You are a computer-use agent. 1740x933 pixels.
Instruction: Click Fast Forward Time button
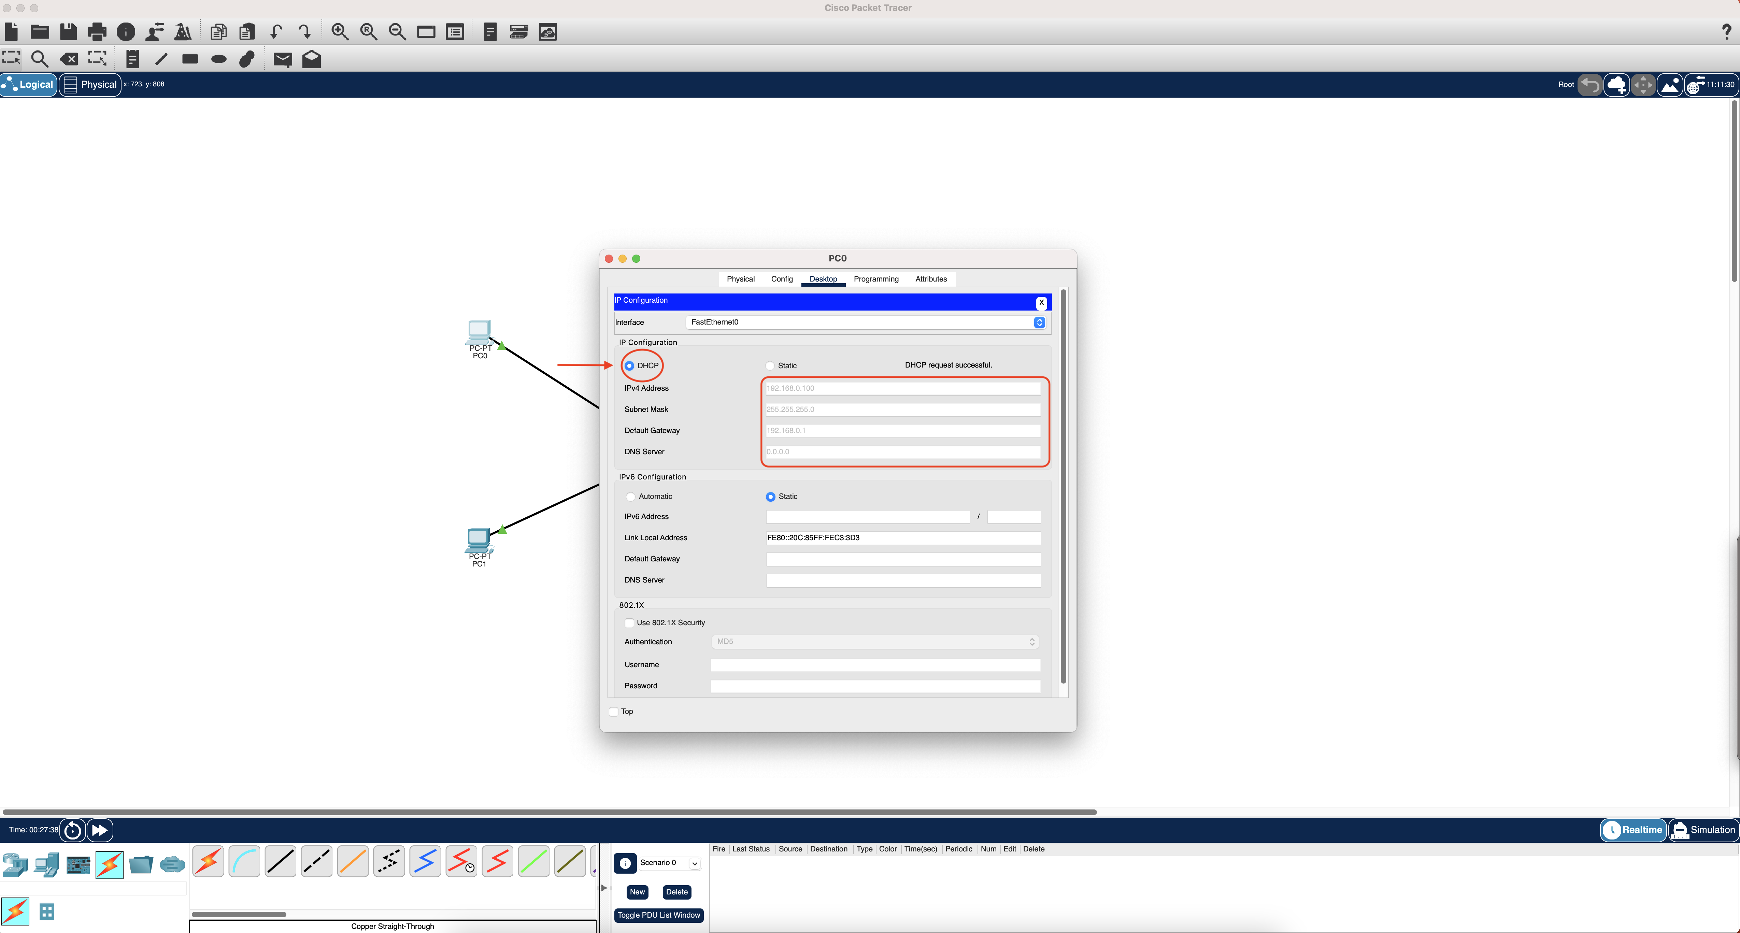pyautogui.click(x=99, y=830)
